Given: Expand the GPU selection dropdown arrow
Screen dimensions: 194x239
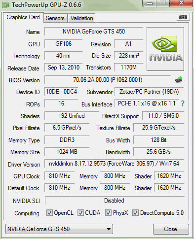Looking at the screenshot, I should pos(109,229).
